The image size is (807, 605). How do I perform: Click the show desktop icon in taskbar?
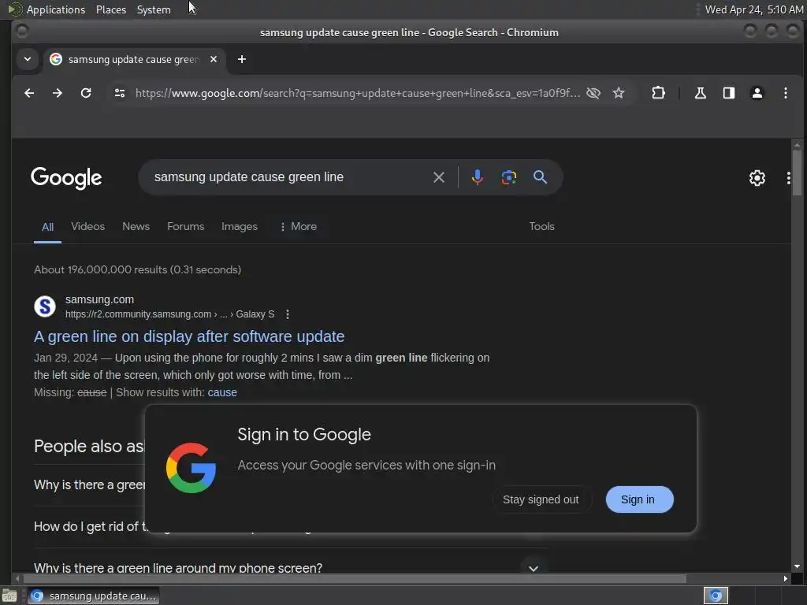(x=9, y=596)
